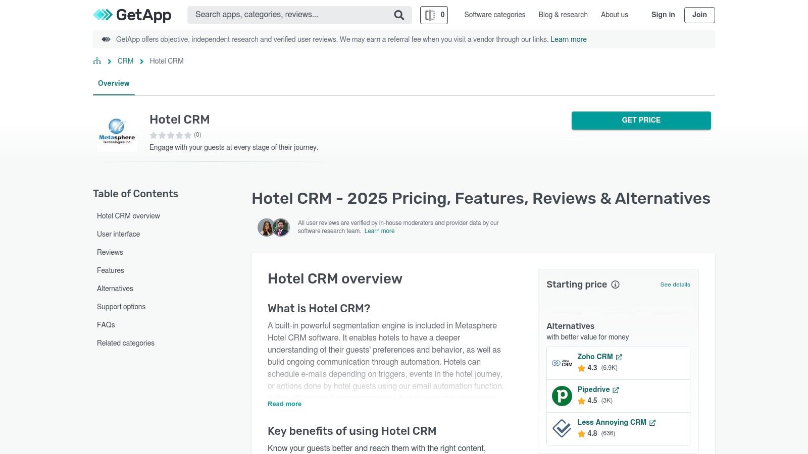The image size is (808, 454).
Task: Jump to FAQs section in contents
Action: pos(106,325)
